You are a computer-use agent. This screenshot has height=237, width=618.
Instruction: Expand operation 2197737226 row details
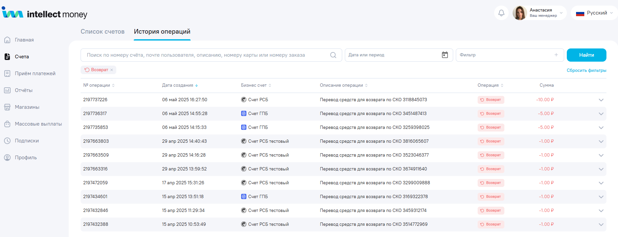tap(601, 100)
